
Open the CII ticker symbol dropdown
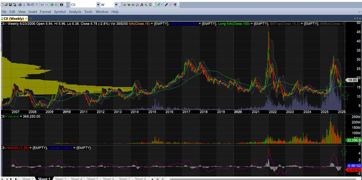point(98,5)
